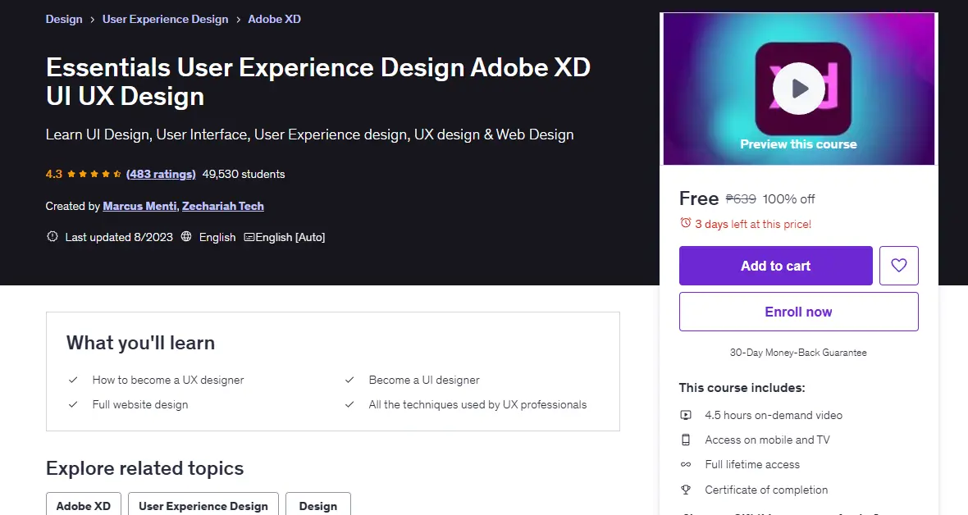The image size is (968, 515).
Task: Click 'Full lifetime access' text
Action: tap(752, 464)
